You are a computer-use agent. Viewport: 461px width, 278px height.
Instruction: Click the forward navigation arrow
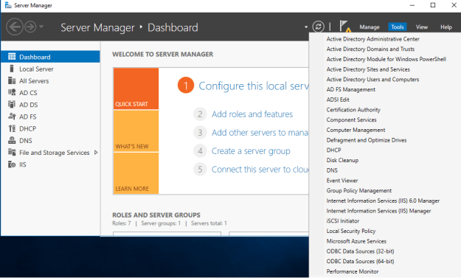pyautogui.click(x=30, y=27)
